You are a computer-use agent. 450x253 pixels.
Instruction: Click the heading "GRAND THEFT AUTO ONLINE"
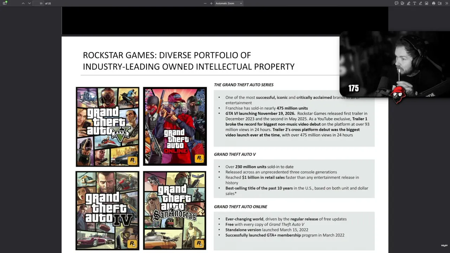[x=240, y=207]
